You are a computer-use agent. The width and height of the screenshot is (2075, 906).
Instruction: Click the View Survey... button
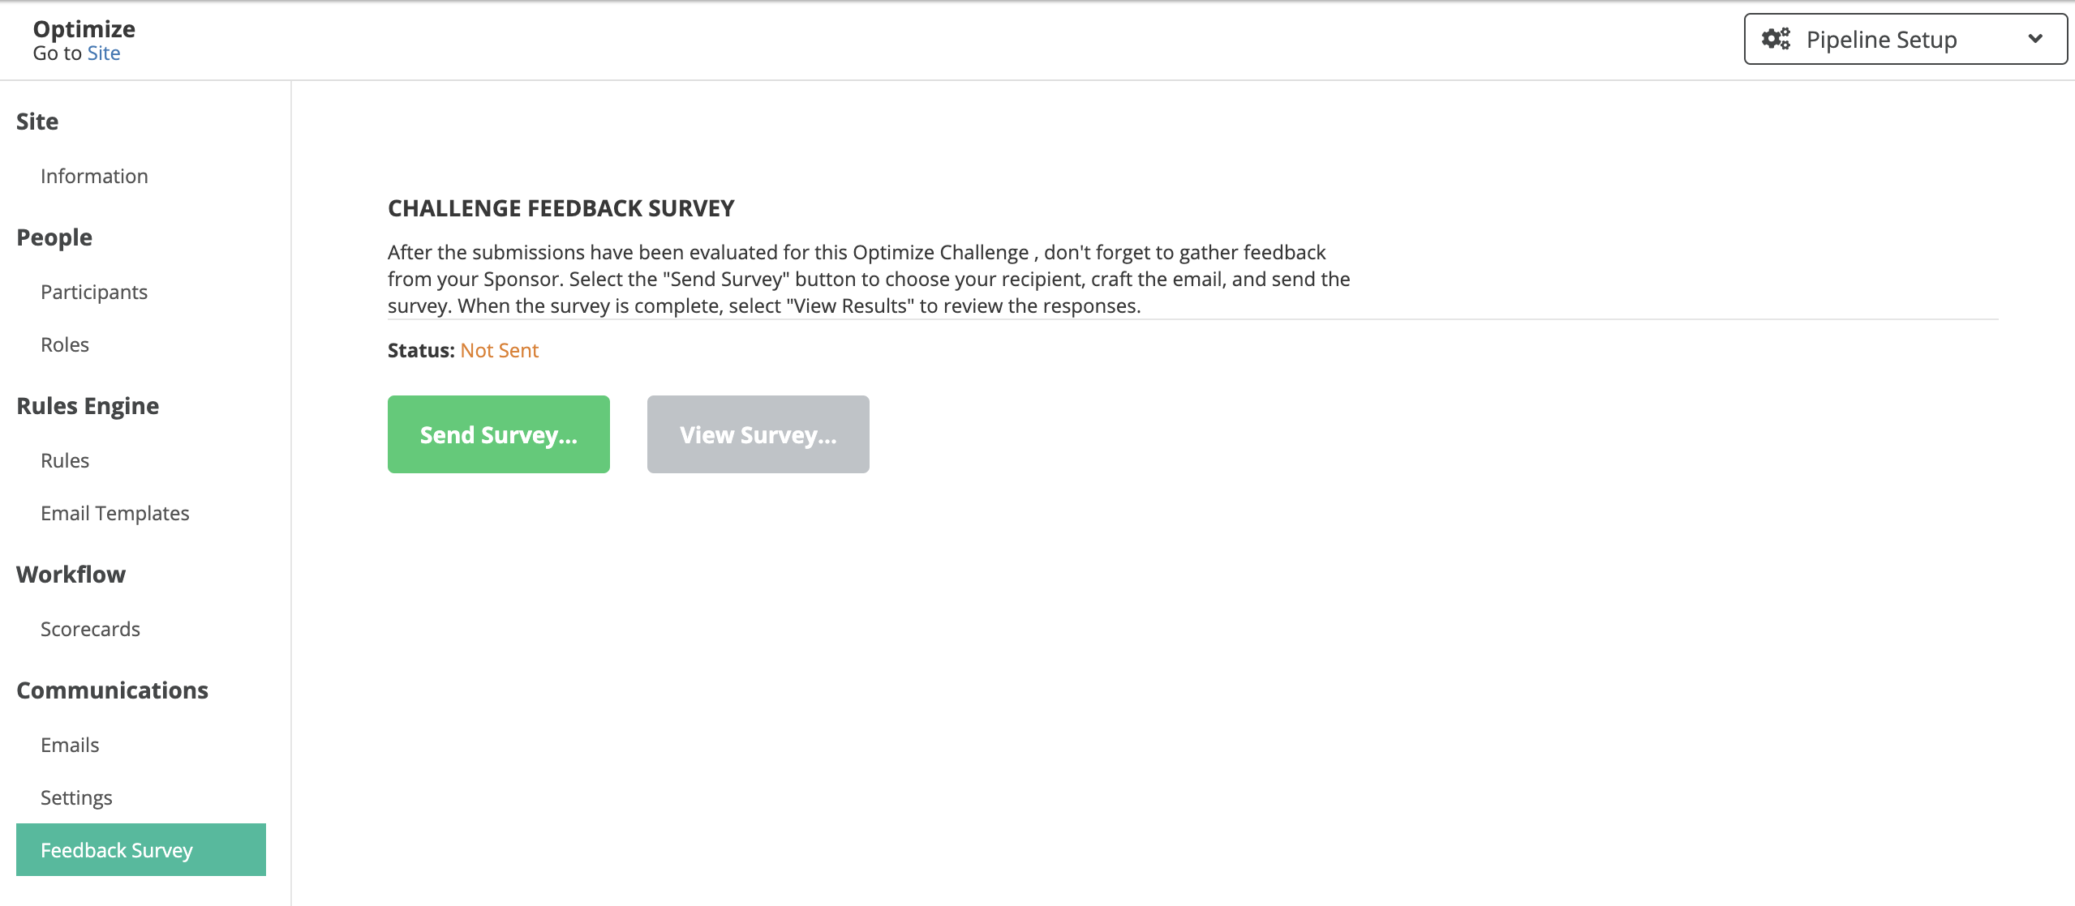click(758, 434)
